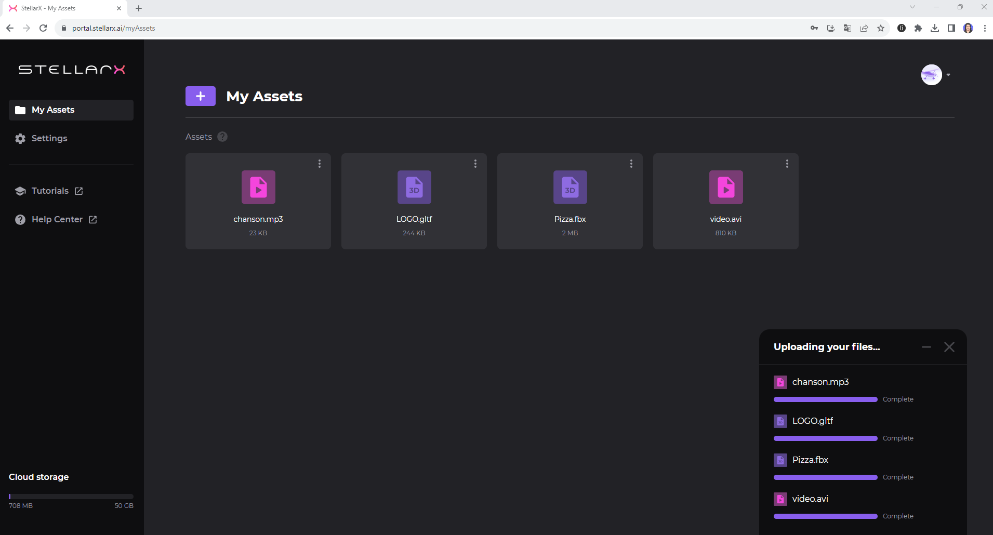Open the options menu for chanson.mp3
Image resolution: width=993 pixels, height=535 pixels.
point(319,163)
